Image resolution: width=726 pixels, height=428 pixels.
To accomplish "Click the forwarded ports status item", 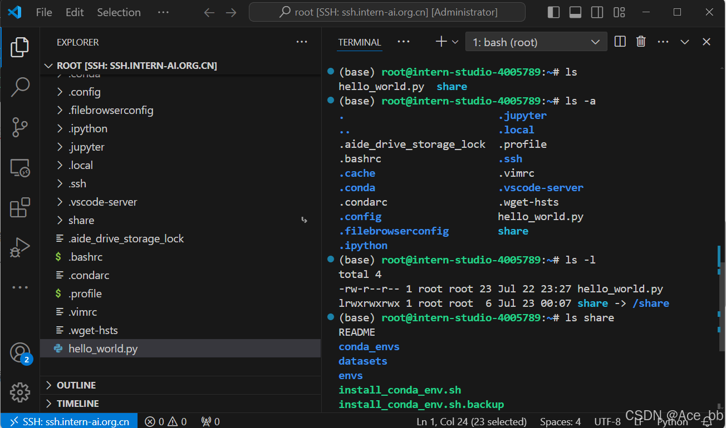I will tap(210, 421).
